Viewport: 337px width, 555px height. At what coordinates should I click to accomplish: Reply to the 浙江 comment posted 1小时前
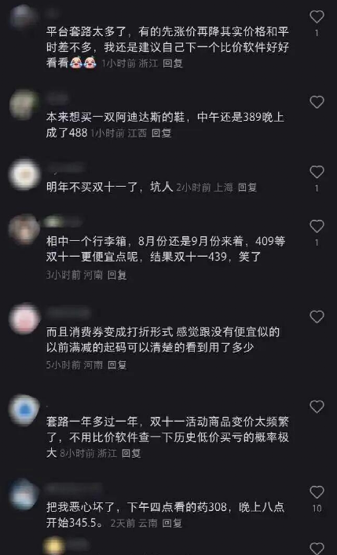coord(173,63)
